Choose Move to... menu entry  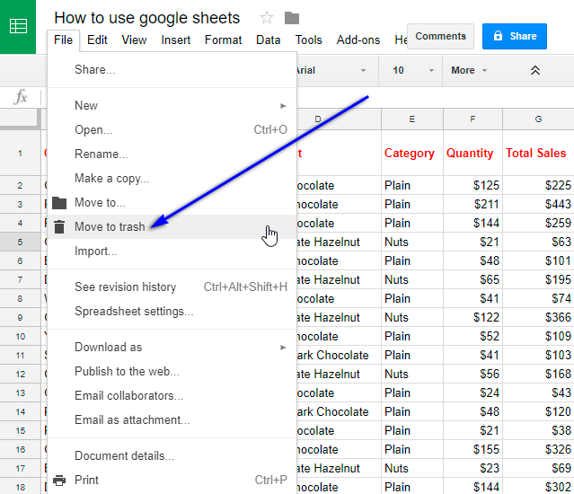tap(172, 202)
